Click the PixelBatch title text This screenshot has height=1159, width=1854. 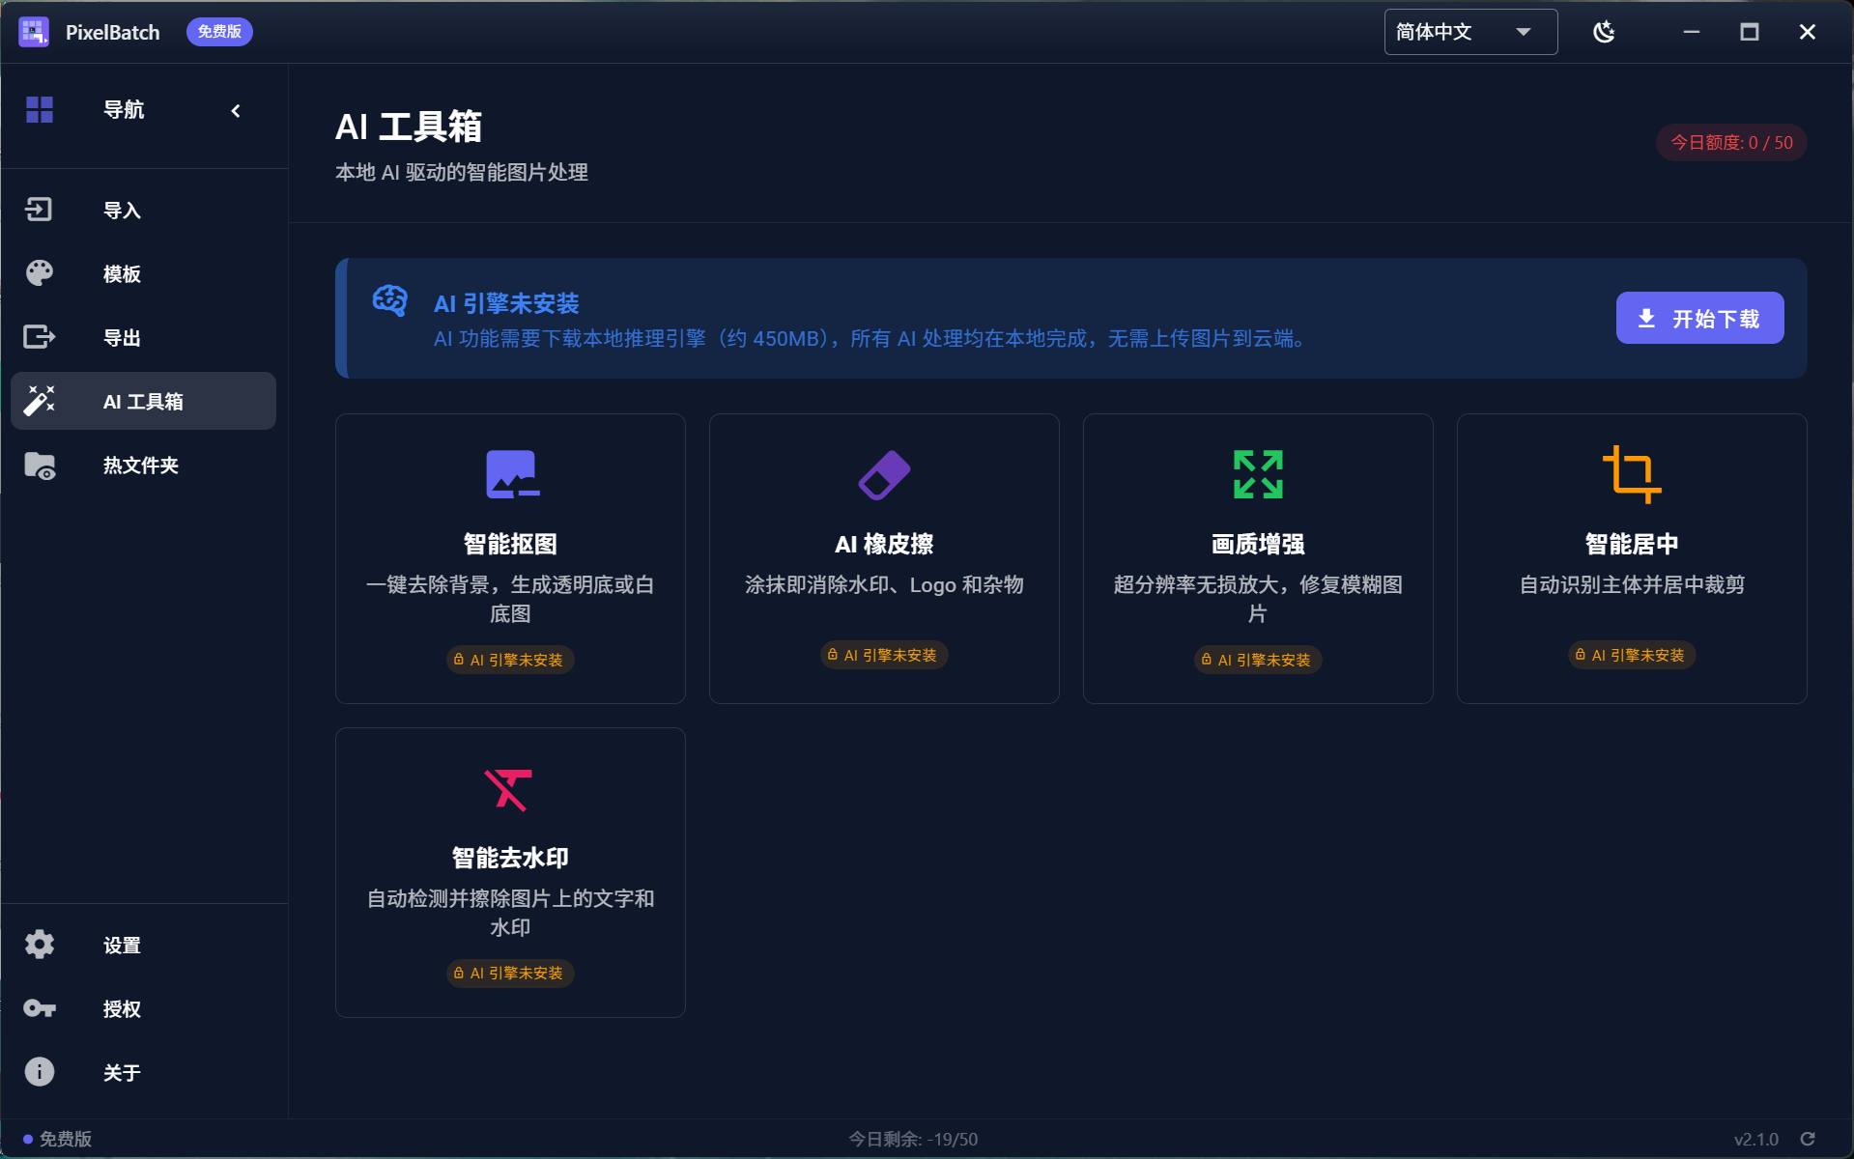point(112,32)
